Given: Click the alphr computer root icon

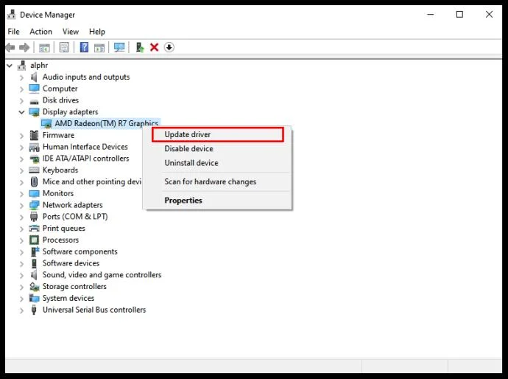Looking at the screenshot, I should 21,66.
